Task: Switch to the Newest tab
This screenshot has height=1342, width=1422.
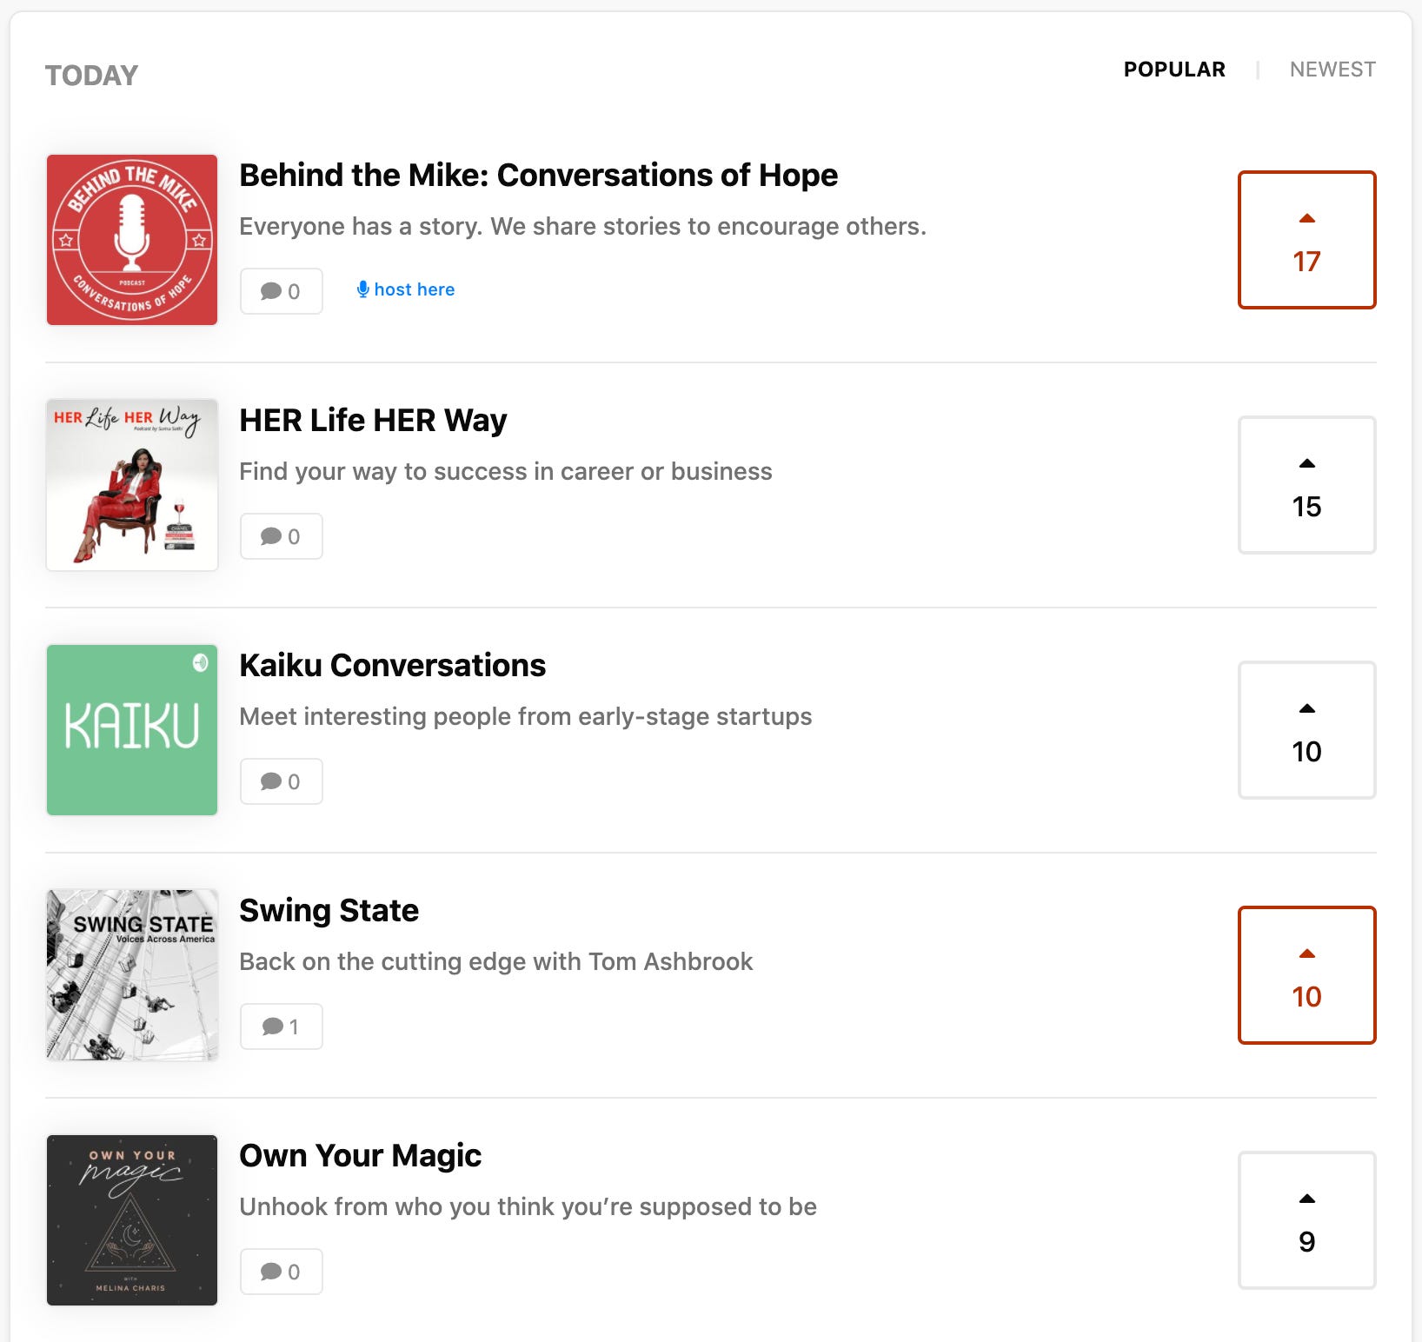Action: pyautogui.click(x=1332, y=70)
